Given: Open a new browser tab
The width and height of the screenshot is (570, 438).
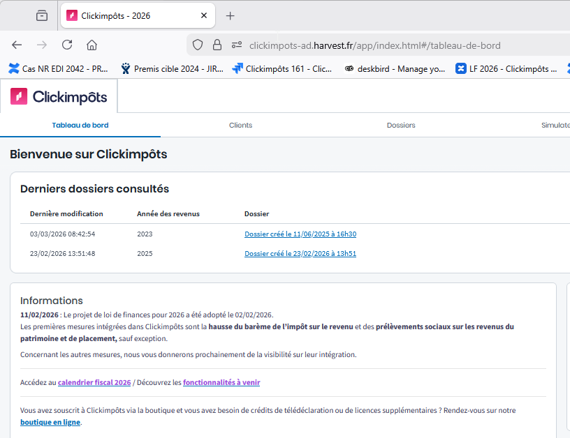Looking at the screenshot, I should point(231,15).
